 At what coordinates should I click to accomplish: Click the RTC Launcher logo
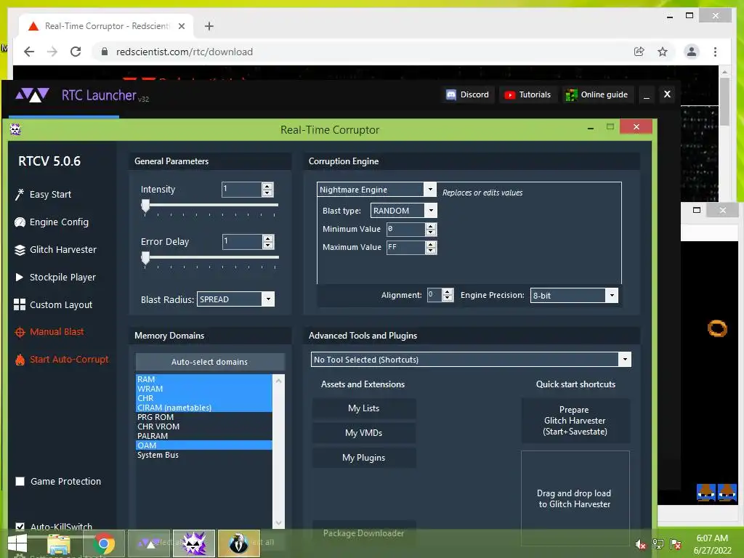(x=32, y=95)
